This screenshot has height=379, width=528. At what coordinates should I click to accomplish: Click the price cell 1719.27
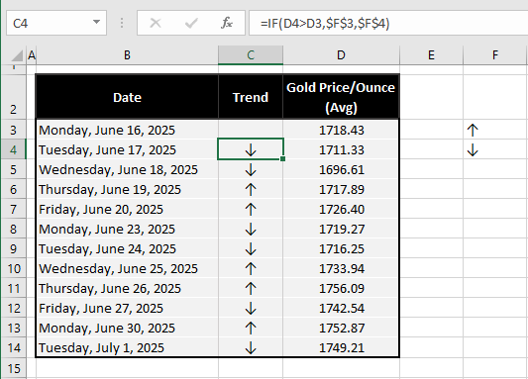pos(341,229)
